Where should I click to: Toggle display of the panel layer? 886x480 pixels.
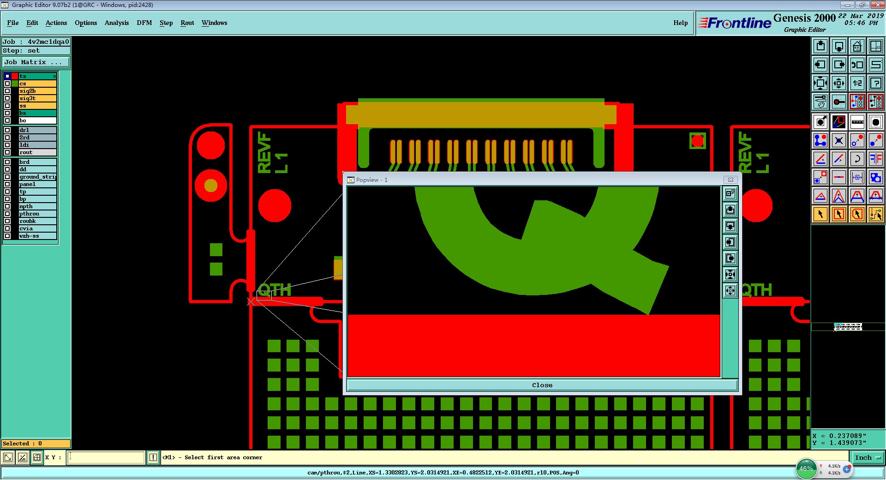(x=7, y=184)
